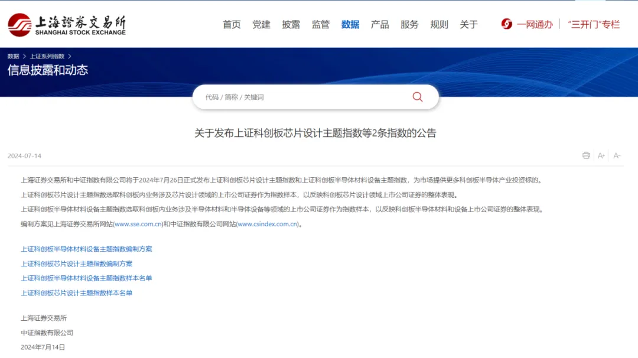
Task: Click A- to decrease font size
Action: tap(617, 155)
